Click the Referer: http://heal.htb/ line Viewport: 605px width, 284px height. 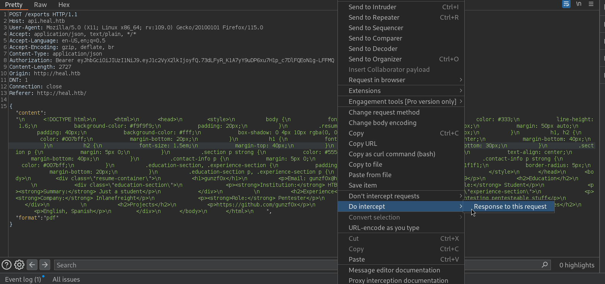tap(48, 93)
